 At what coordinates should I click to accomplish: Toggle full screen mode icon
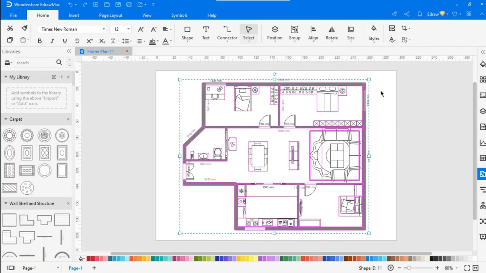tap(467, 268)
